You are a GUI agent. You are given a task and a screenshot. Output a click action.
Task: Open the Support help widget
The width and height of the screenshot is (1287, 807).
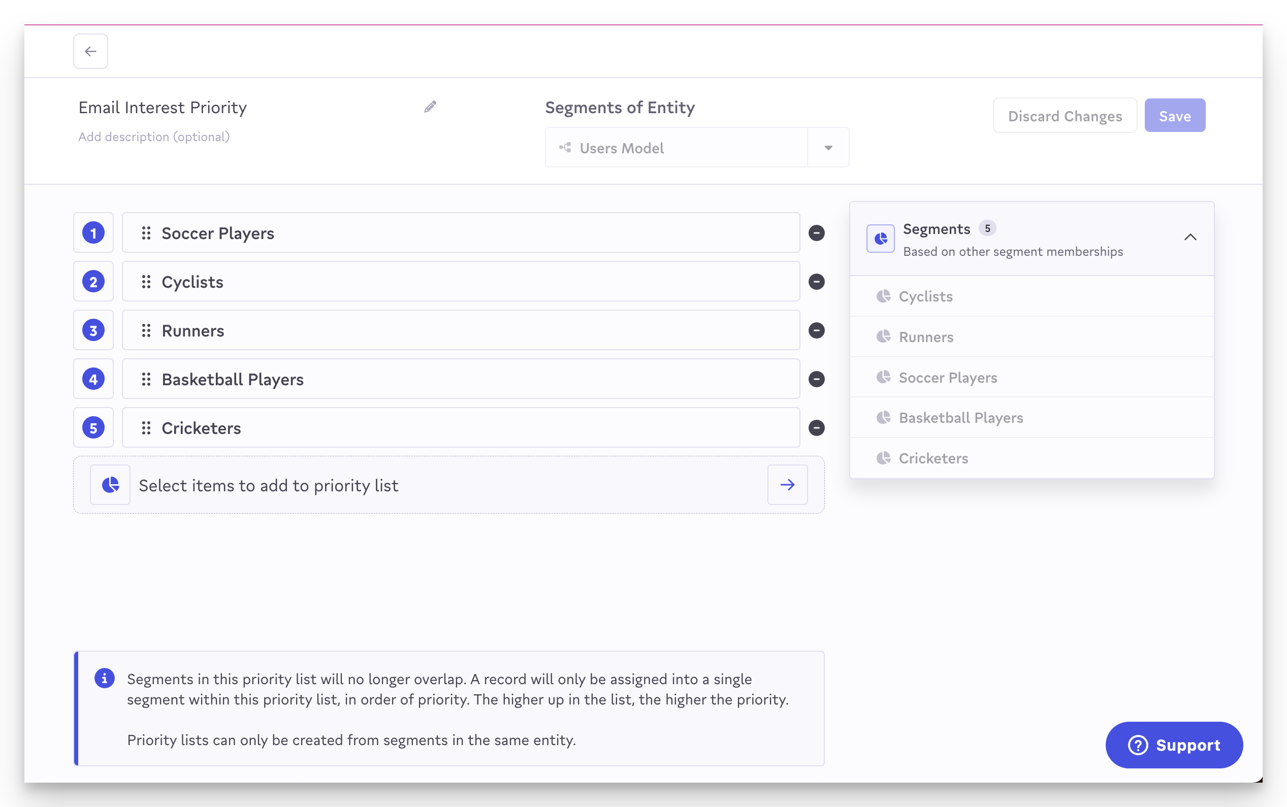point(1173,745)
